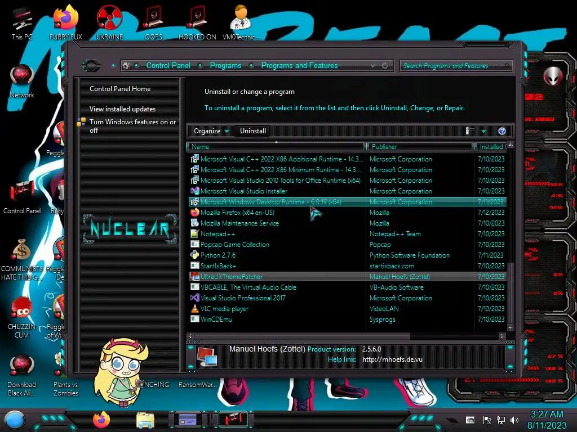Open Plants vs Zombies desktop icon
This screenshot has height=432, width=577.
click(x=65, y=375)
